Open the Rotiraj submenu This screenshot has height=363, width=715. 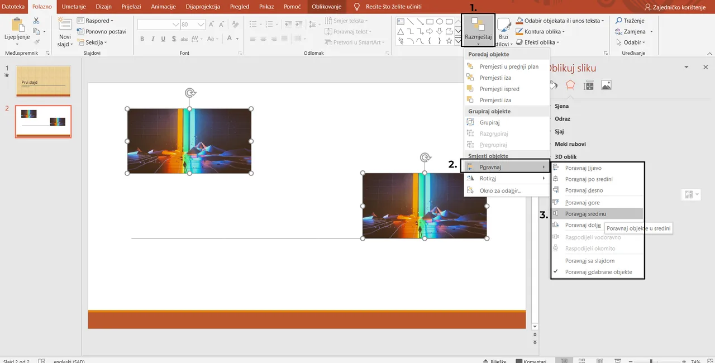click(507, 178)
